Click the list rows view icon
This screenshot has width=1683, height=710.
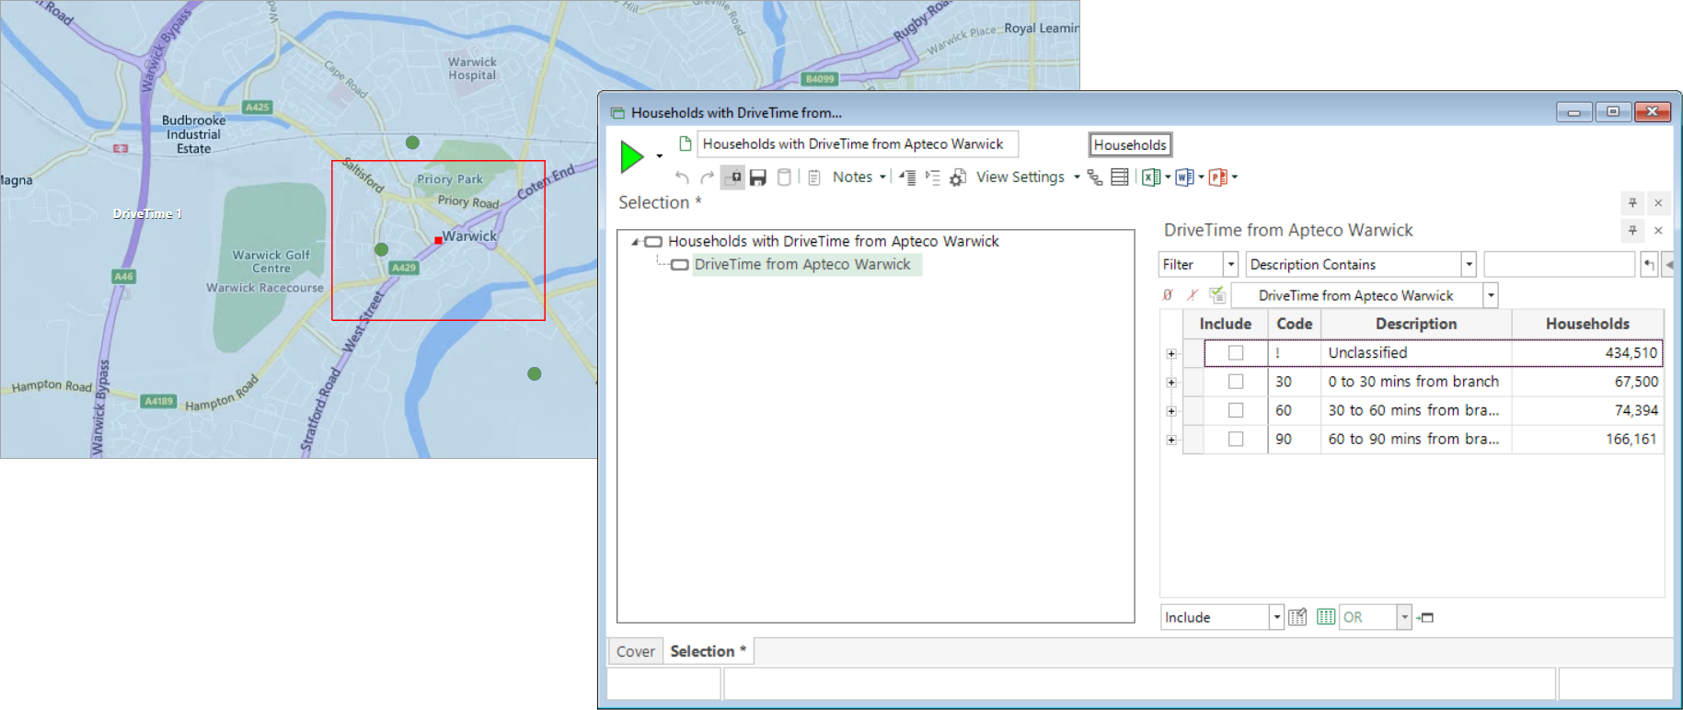tap(1120, 177)
